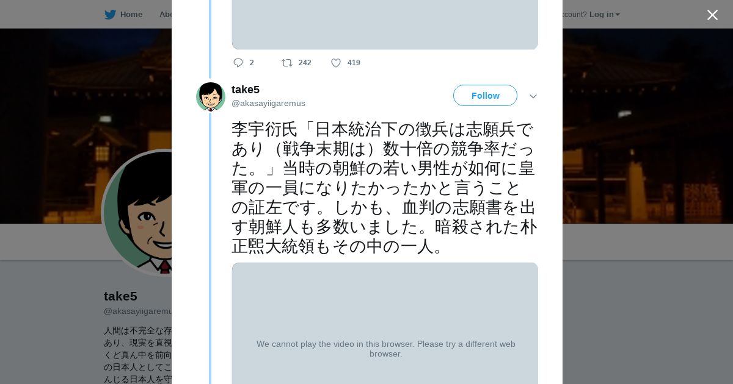
Task: Click the reply speech bubble icon
Action: click(x=238, y=63)
